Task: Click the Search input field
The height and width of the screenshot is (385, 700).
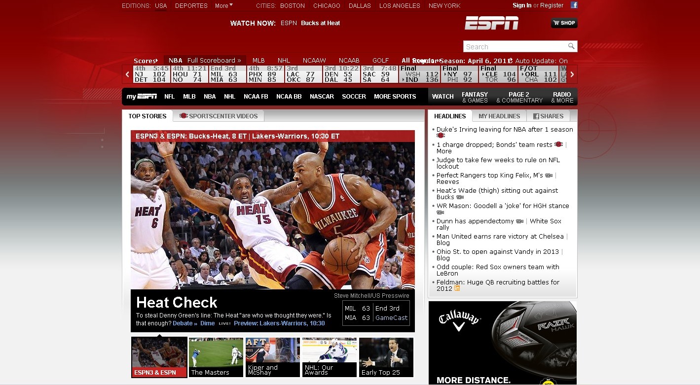Action: (x=516, y=46)
